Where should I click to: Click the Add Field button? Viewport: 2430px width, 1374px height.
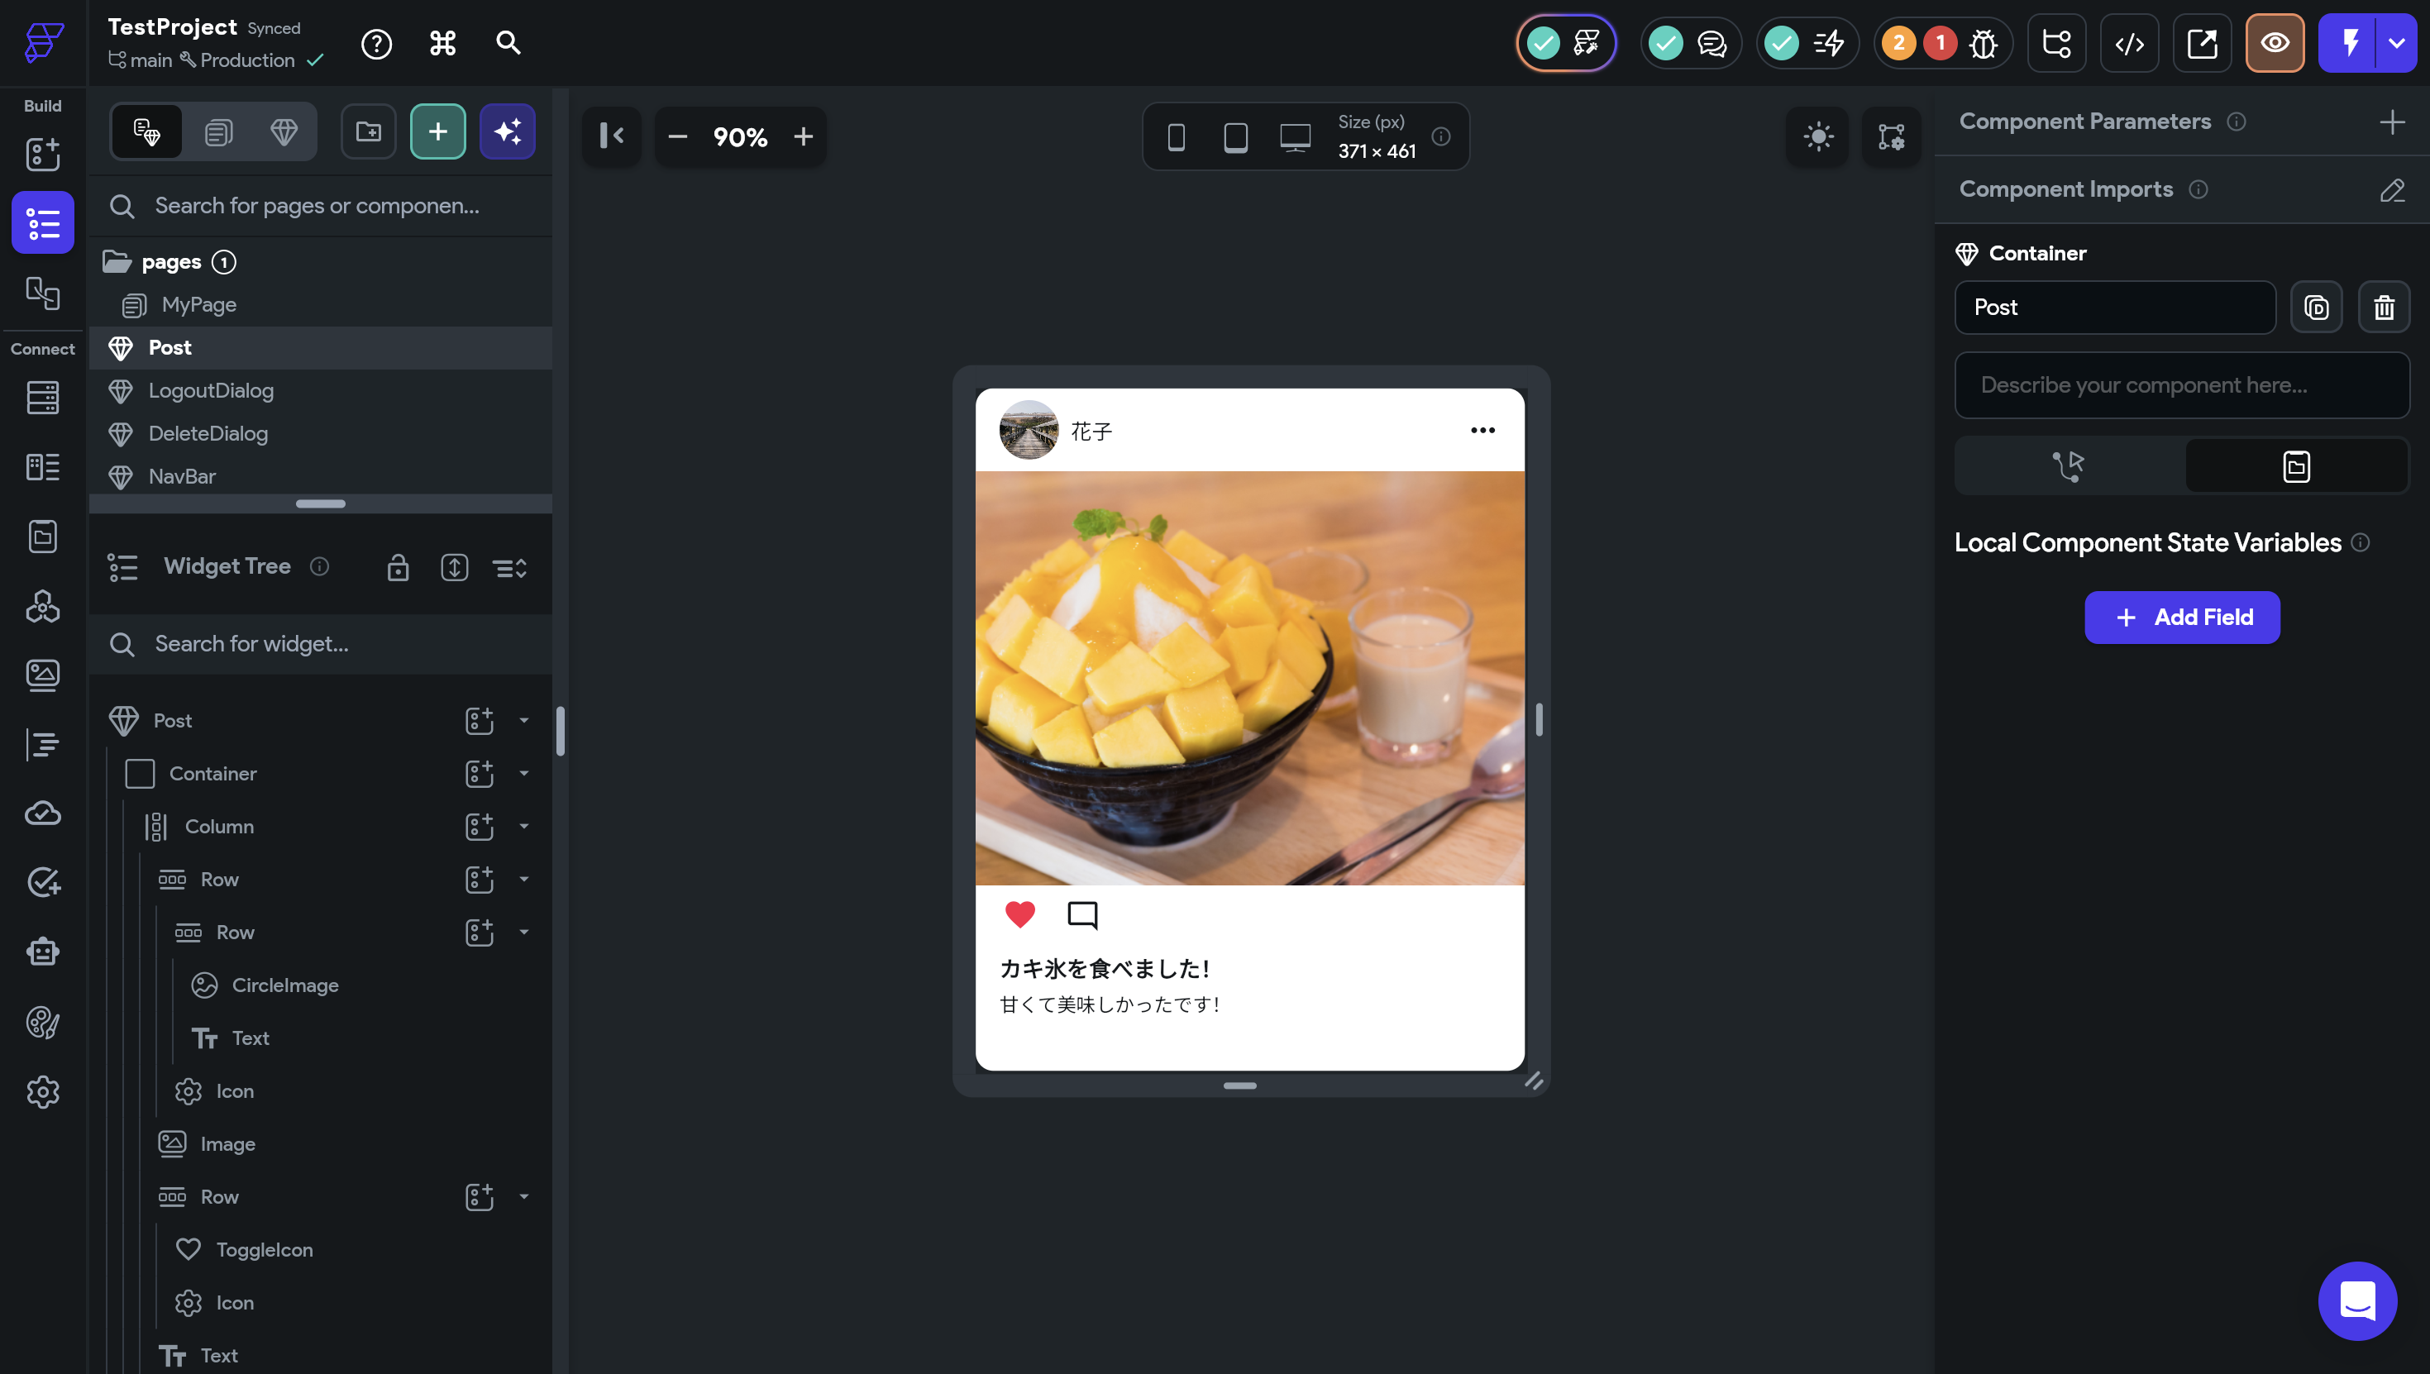click(2182, 618)
